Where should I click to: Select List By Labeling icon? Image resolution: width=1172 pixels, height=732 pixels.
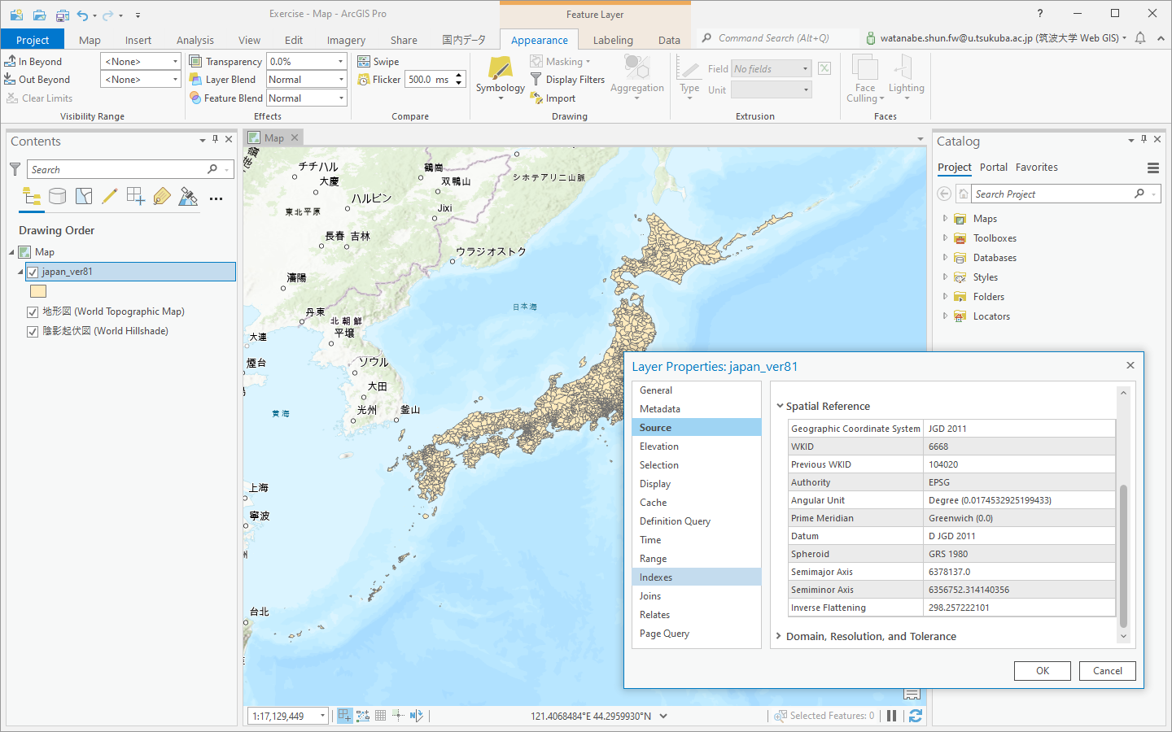[162, 196]
